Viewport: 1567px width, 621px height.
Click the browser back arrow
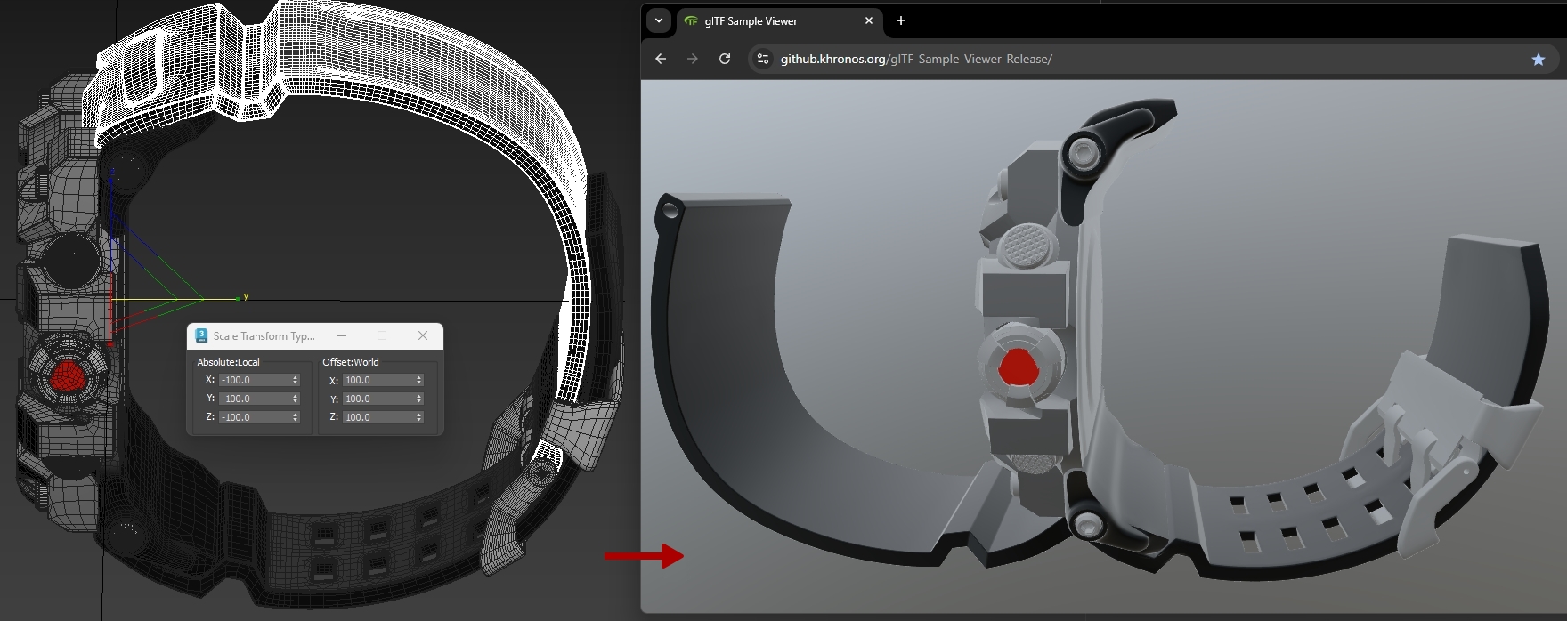(661, 59)
